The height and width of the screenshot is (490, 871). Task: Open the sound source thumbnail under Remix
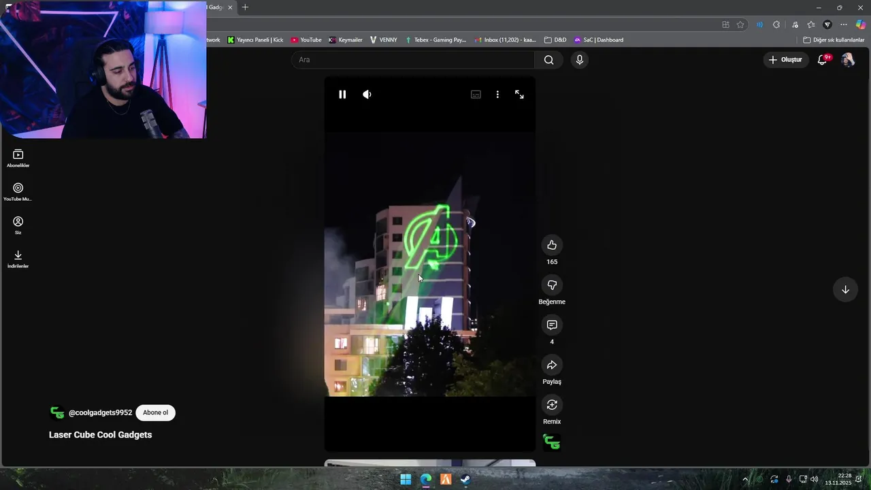552,443
